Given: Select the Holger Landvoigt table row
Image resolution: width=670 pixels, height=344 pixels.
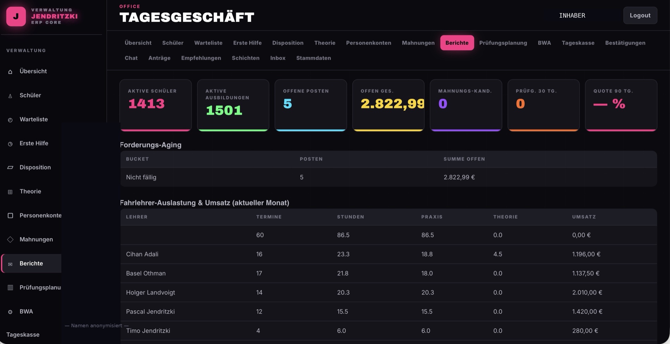Looking at the screenshot, I should (389, 293).
